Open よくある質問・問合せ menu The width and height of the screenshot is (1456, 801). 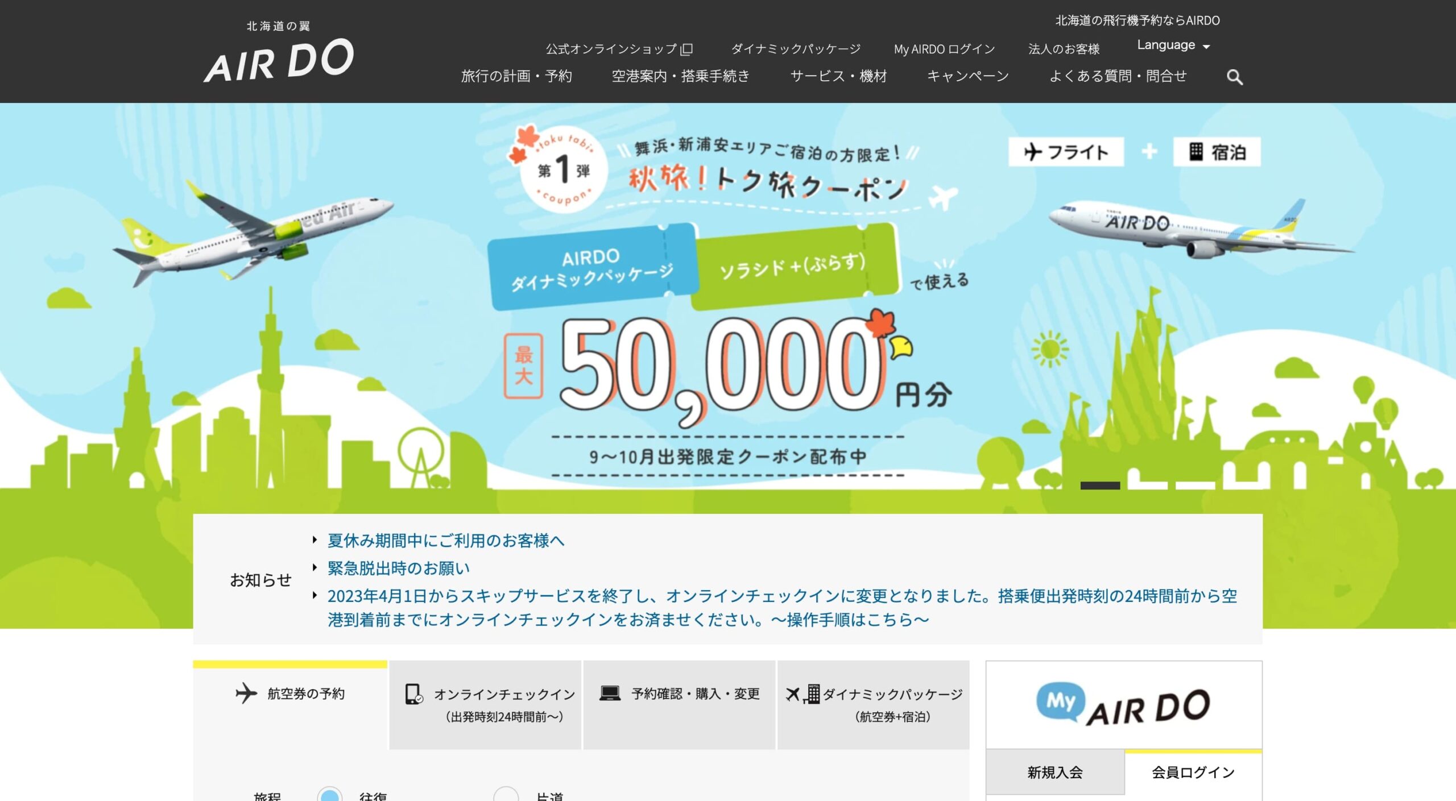click(x=1118, y=76)
